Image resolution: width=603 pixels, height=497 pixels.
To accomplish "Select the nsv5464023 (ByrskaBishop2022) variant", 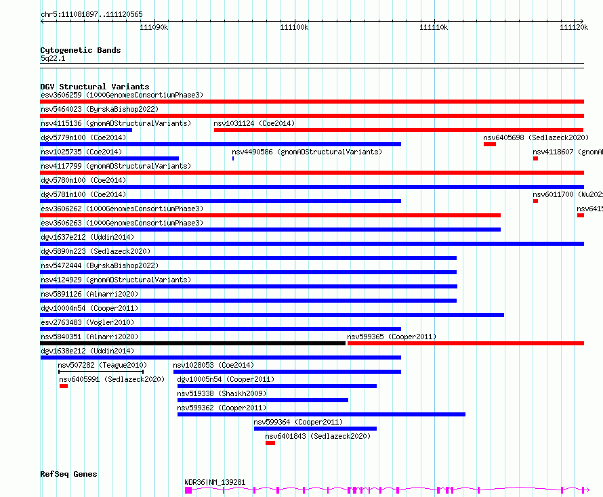I will (x=100, y=109).
